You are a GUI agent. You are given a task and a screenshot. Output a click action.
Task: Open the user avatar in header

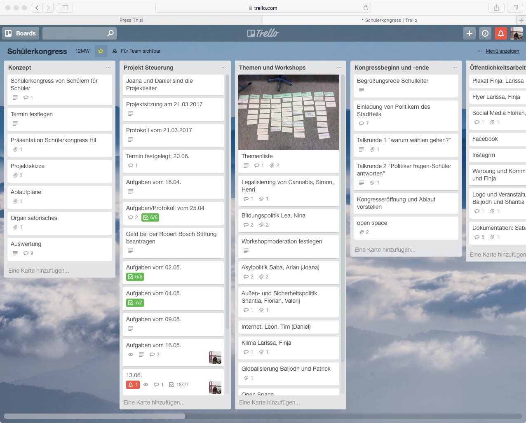pyautogui.click(x=516, y=33)
